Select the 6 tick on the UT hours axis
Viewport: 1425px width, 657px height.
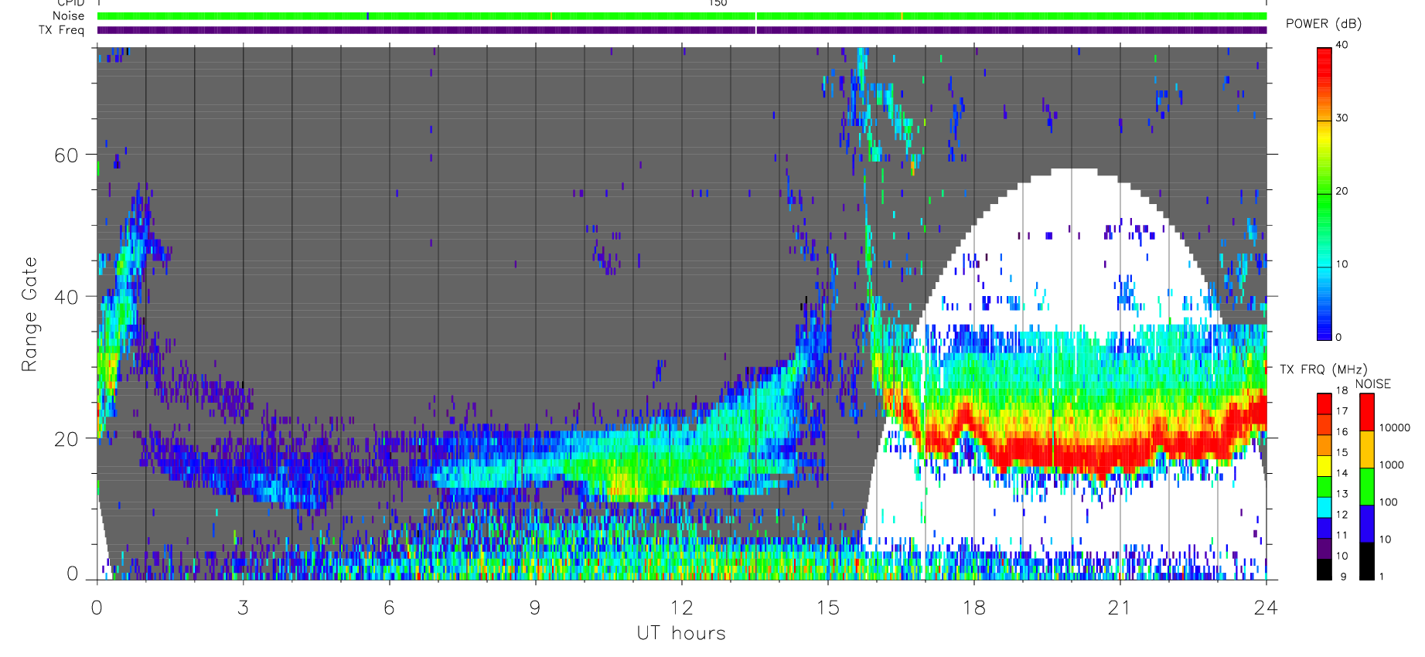coord(390,608)
